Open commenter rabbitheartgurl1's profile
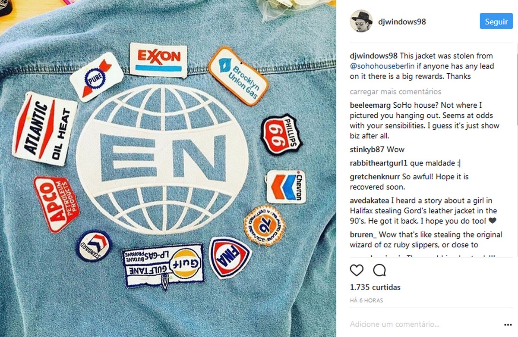518x337 pixels. point(379,163)
